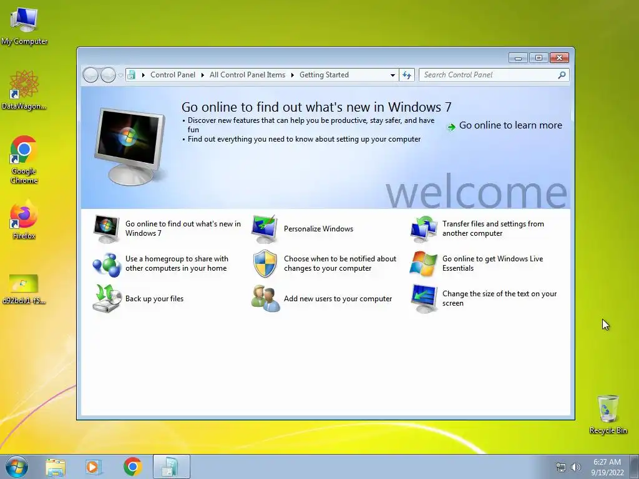Open Google Chrome from taskbar
Image resolution: width=639 pixels, height=479 pixels.
(132, 467)
